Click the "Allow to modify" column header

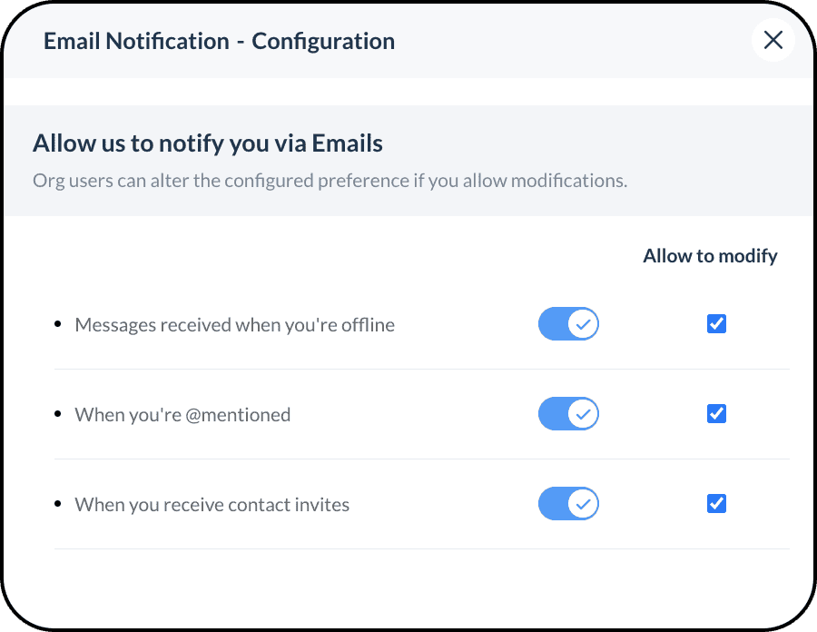[710, 256]
